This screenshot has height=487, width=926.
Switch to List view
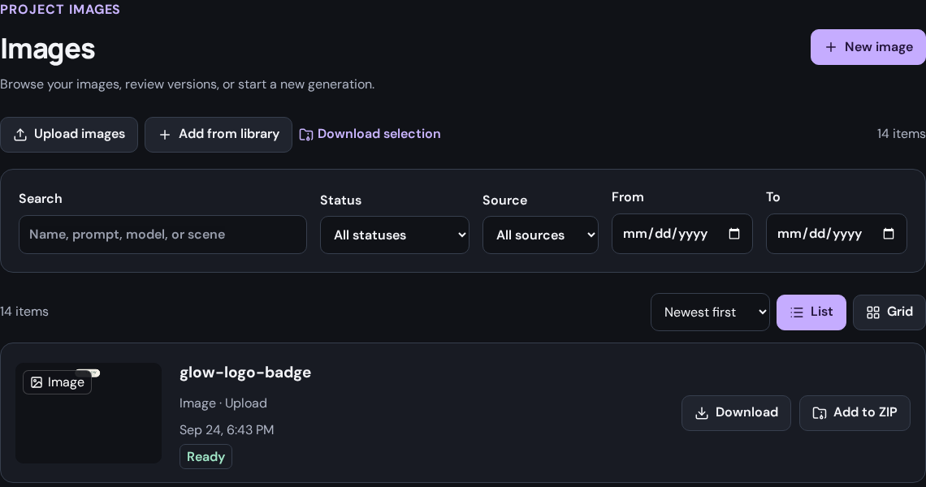tap(811, 312)
